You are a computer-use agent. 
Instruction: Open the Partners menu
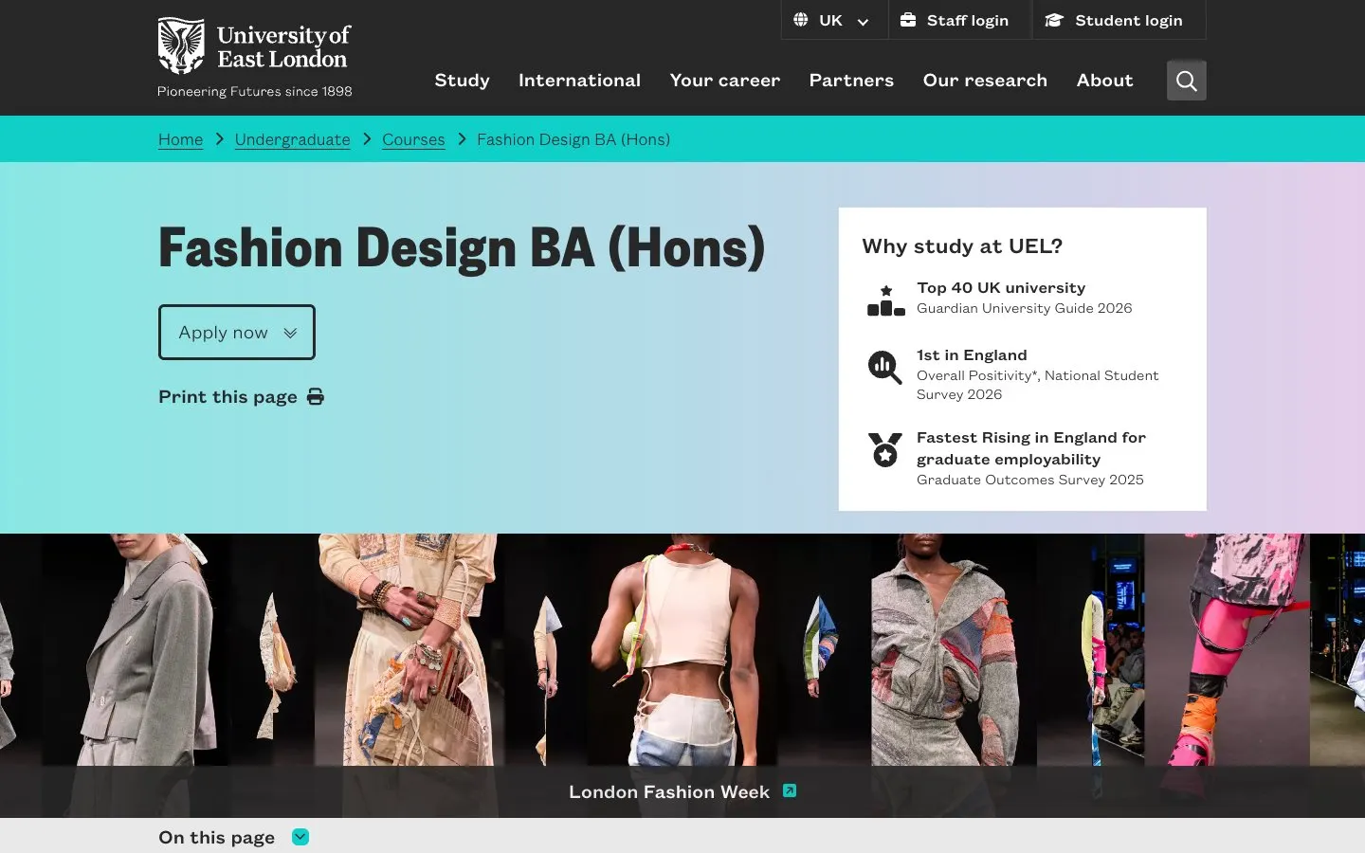coord(851,81)
